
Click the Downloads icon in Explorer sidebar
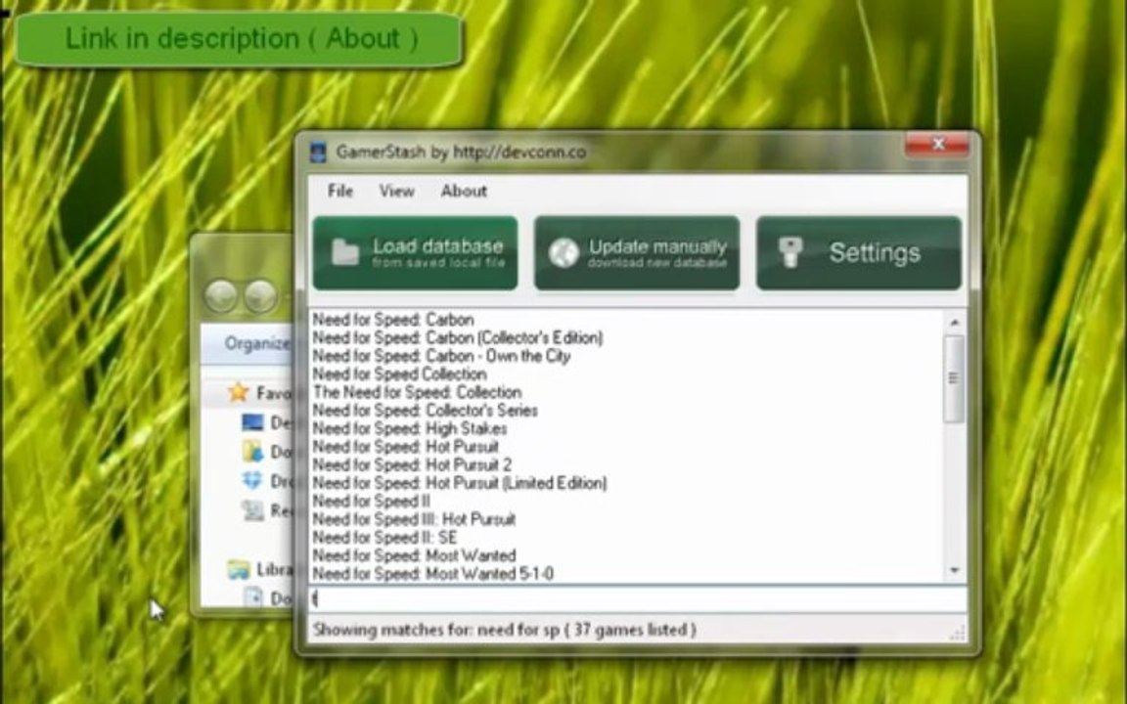tap(252, 451)
